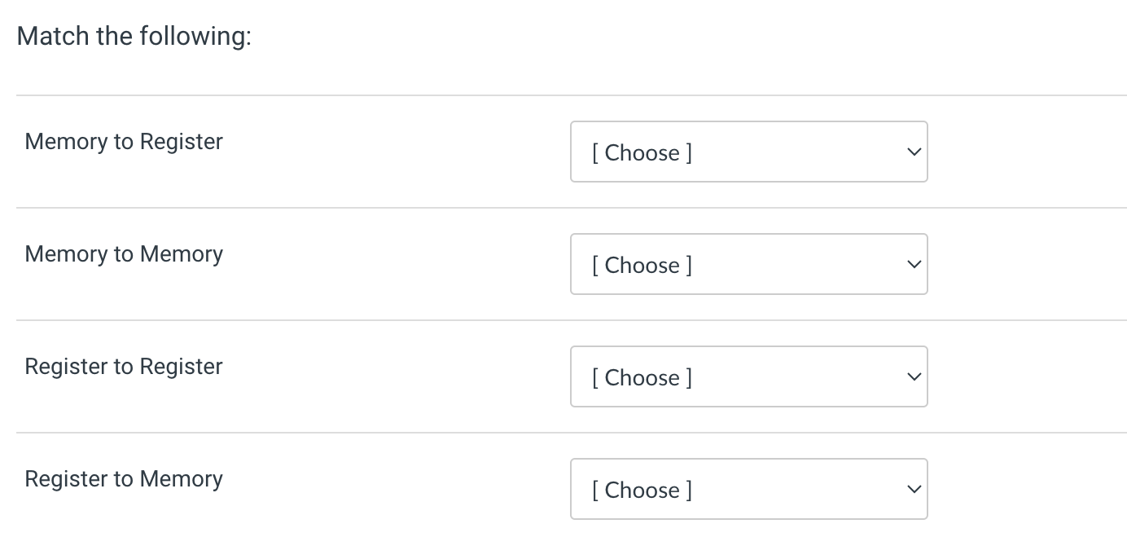The image size is (1127, 559).
Task: Click the separator line above Register to Register row
Action: (562, 320)
